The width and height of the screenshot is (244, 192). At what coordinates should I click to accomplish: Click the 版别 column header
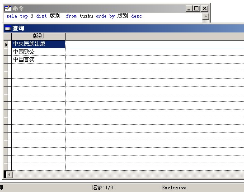click(x=38, y=37)
